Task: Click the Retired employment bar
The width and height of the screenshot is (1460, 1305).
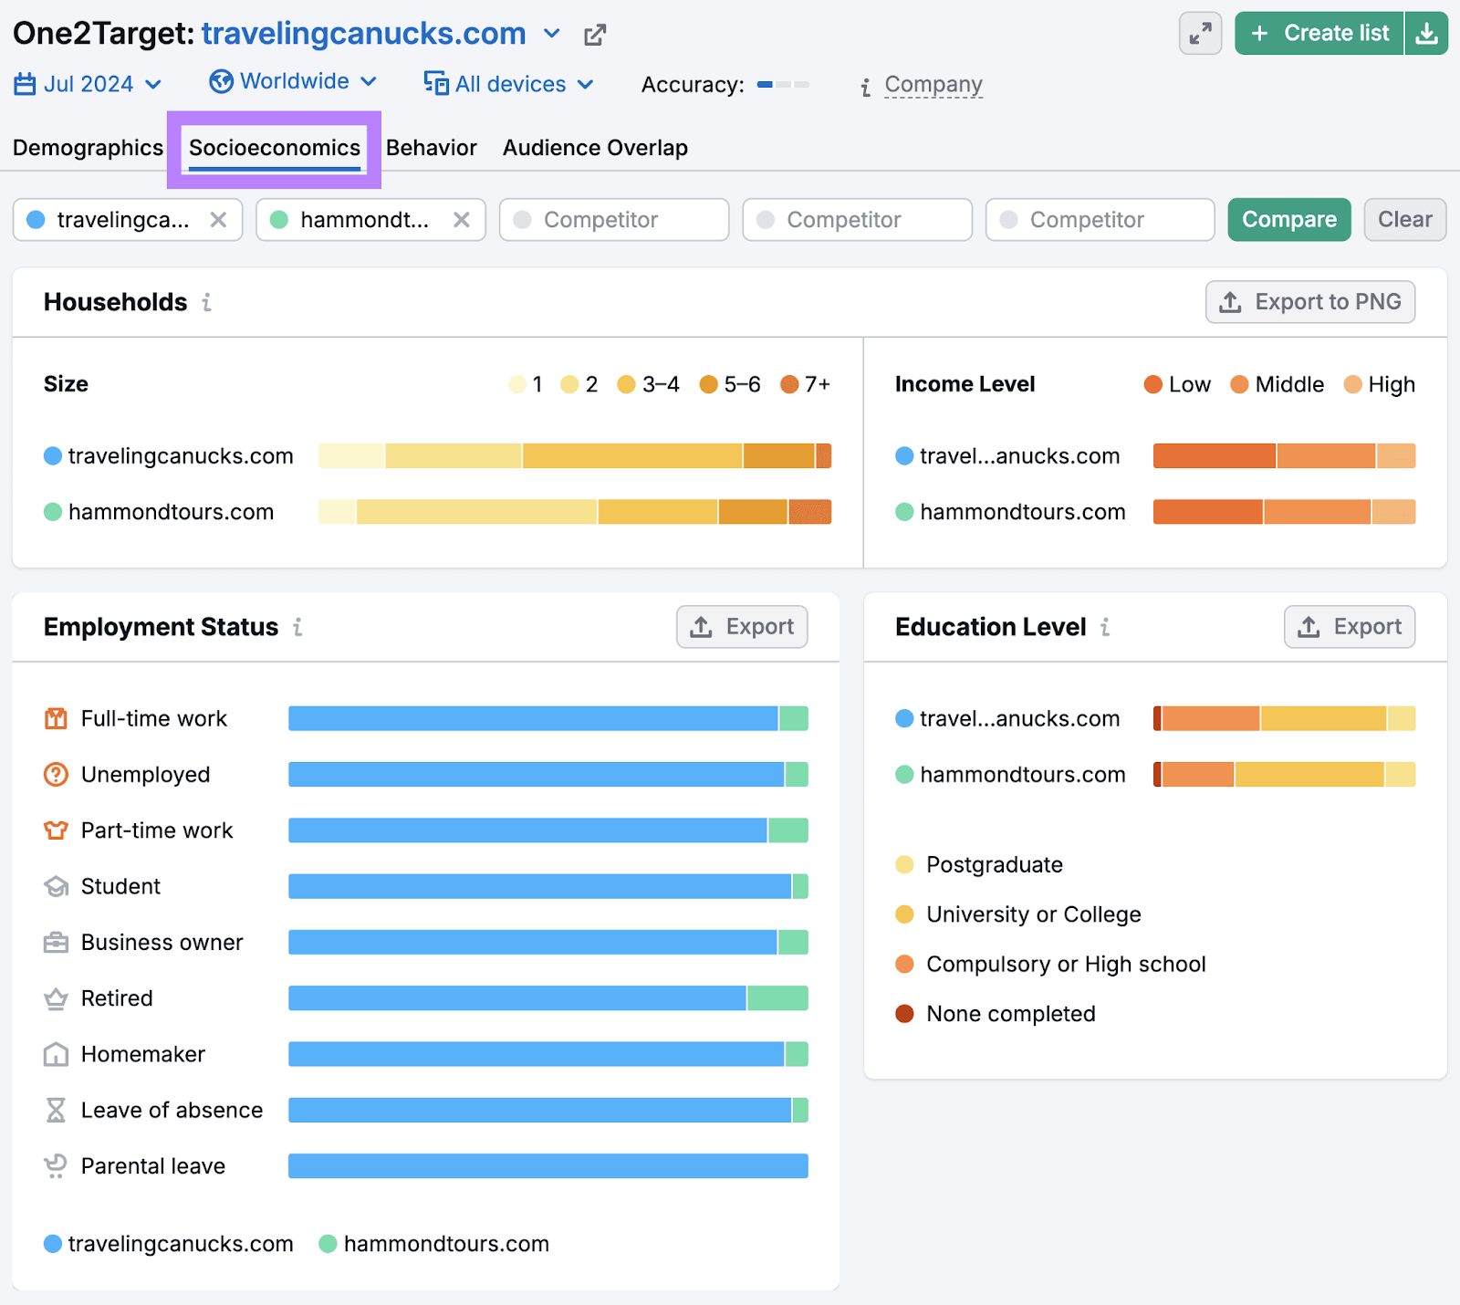Action: pyautogui.click(x=548, y=998)
